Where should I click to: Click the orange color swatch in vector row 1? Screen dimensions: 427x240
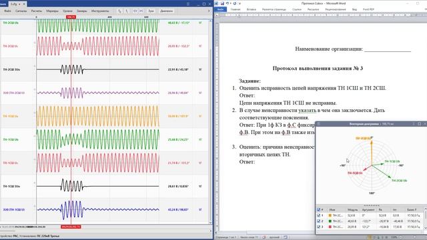coord(330,215)
